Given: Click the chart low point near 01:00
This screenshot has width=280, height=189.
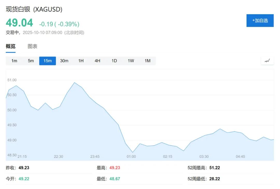Looking at the screenshot, I should (x=132, y=152).
